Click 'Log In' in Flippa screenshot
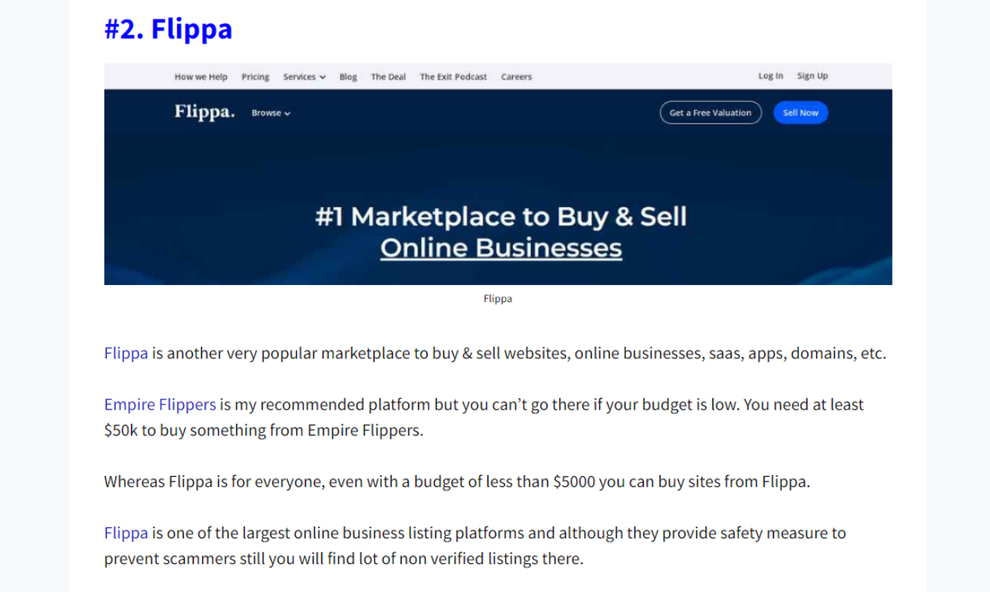This screenshot has width=990, height=592. coord(771,76)
